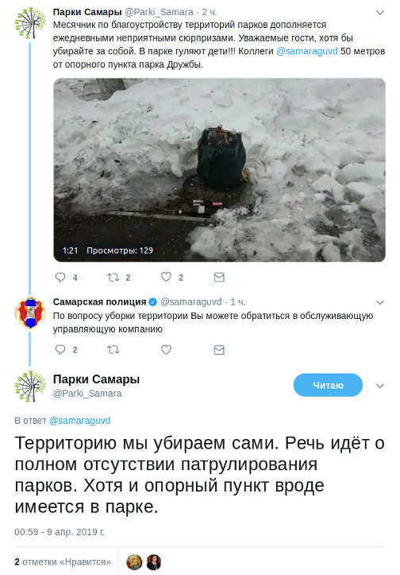Viewport: 400px width, 575px height.
Task: Share Самарская полиция tweet via envelope icon
Action: [x=219, y=350]
